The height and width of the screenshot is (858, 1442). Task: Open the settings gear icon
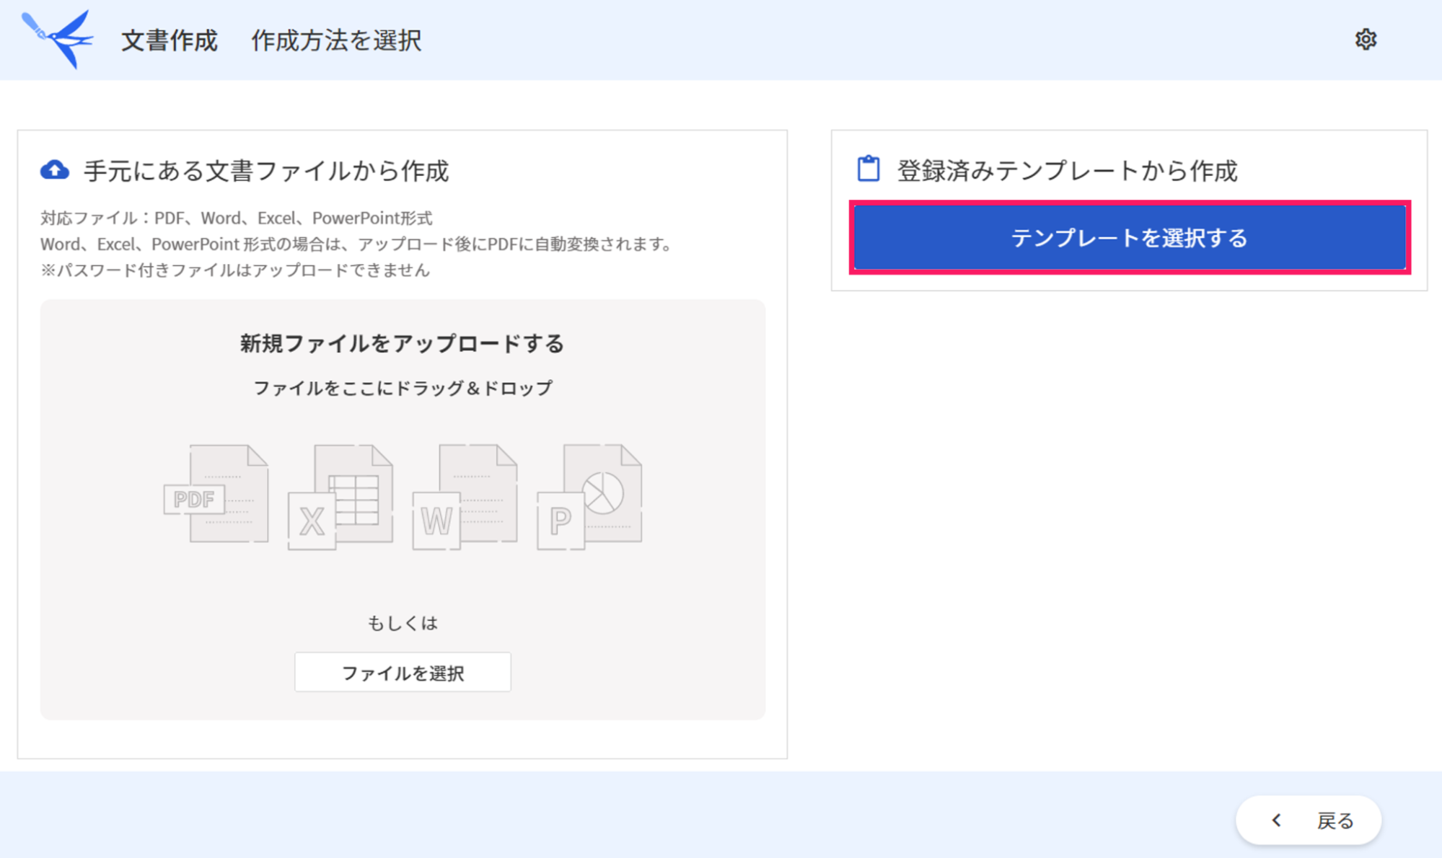1365,40
